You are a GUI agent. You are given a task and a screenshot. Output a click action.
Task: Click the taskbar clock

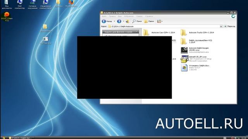pos(244,138)
